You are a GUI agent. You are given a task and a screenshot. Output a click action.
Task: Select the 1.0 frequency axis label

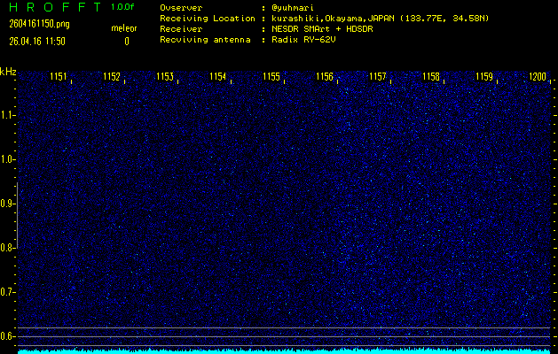8,159
